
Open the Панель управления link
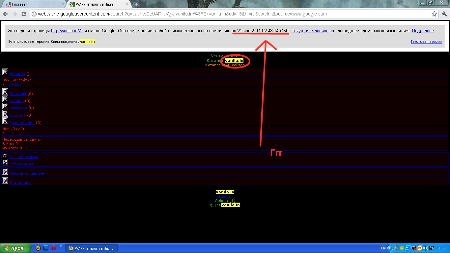point(29,173)
